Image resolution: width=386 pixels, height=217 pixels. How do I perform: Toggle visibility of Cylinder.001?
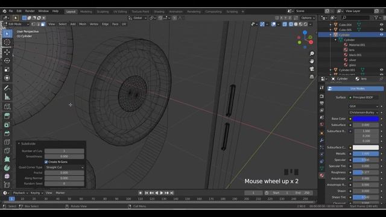381,70
